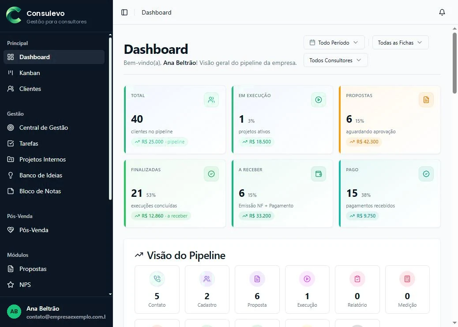This screenshot has width=458, height=327.
Task: Click the Projetos Internos folder icon
Action: (11, 159)
